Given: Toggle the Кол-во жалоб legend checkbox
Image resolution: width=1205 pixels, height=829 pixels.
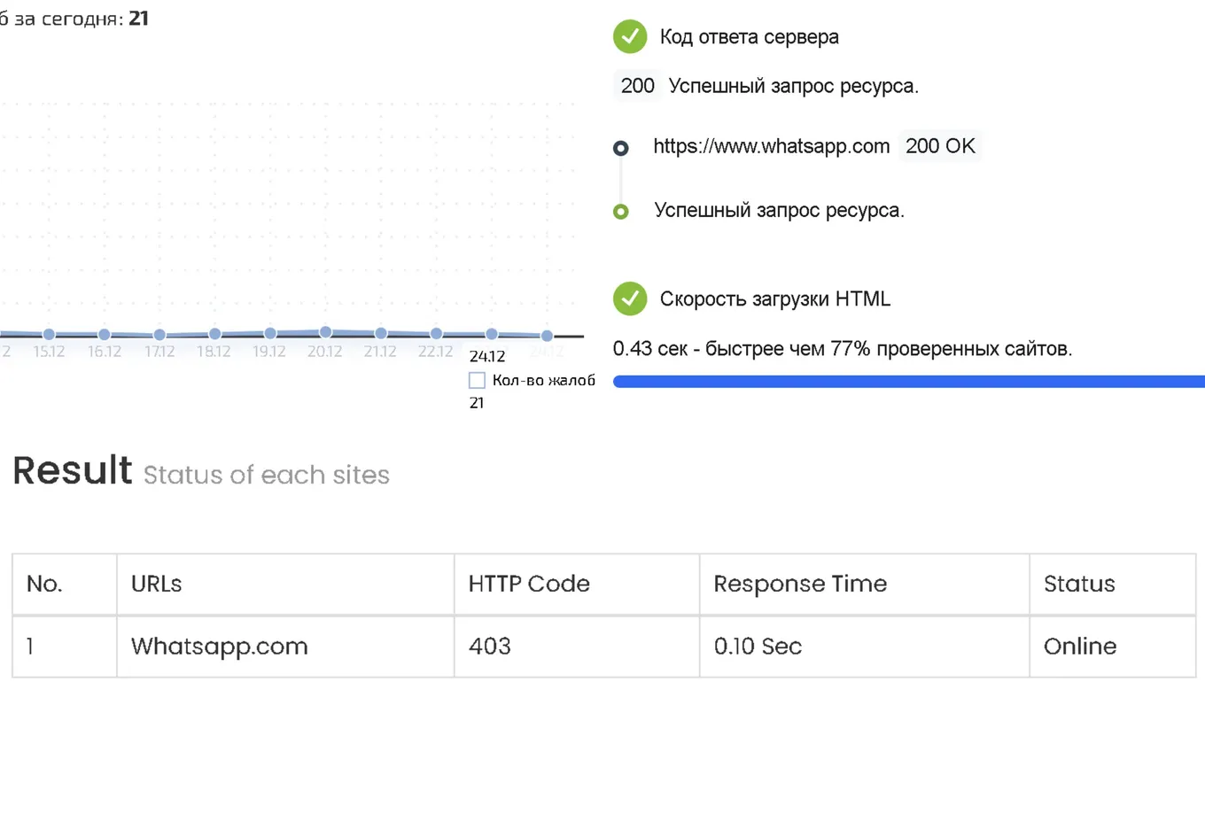Looking at the screenshot, I should (477, 381).
